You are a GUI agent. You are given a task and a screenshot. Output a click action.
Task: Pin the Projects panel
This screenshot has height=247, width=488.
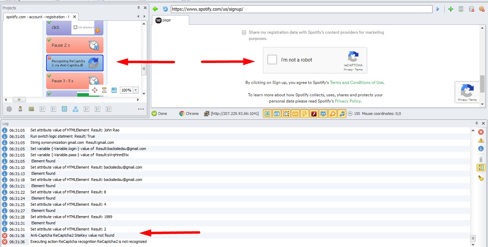point(139,8)
